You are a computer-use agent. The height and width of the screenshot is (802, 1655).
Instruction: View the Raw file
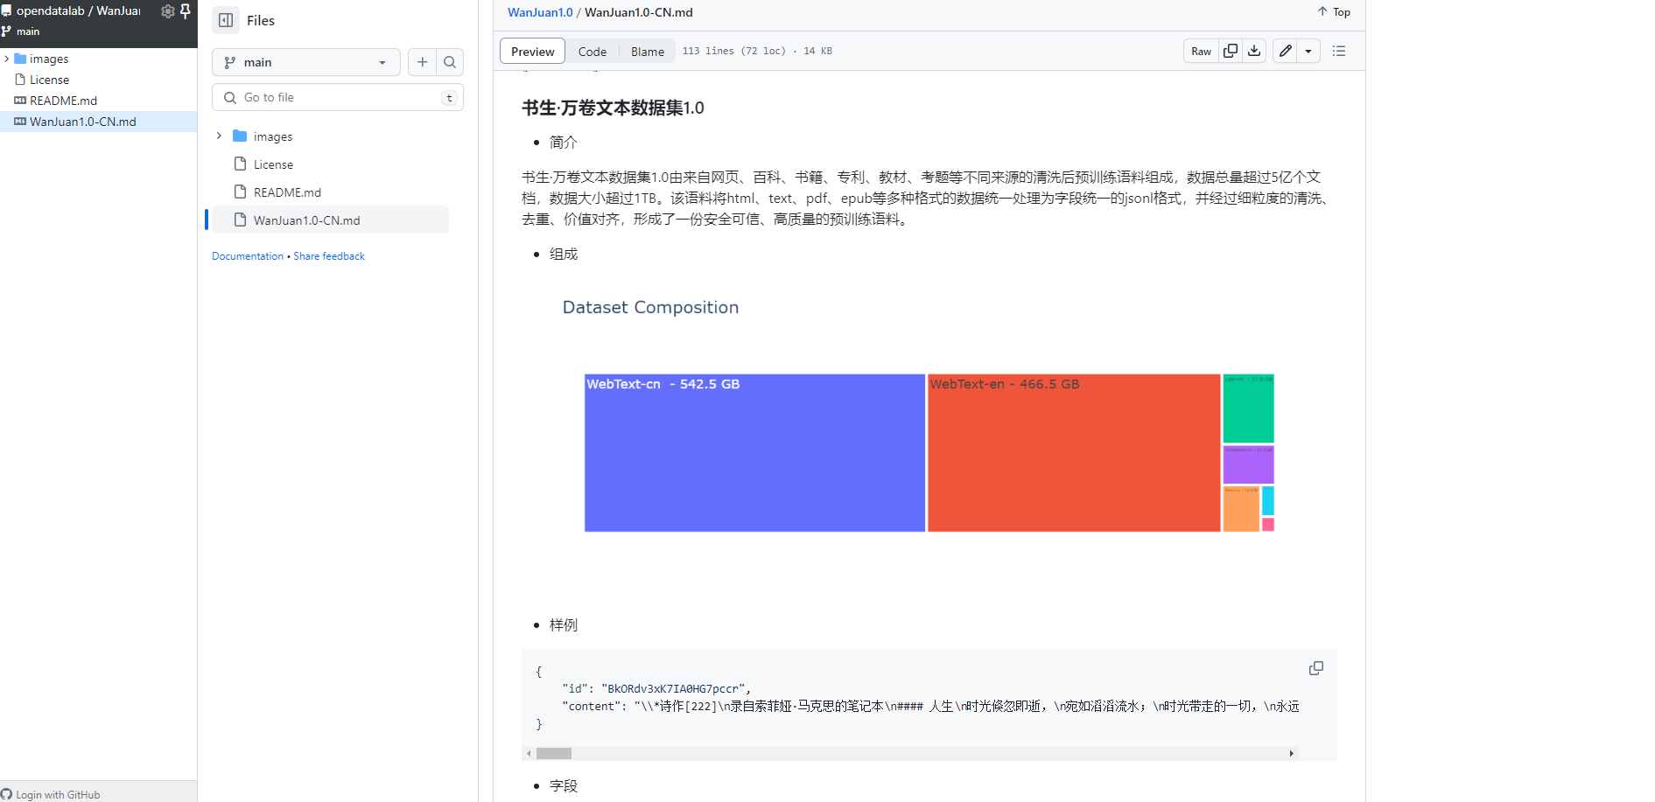point(1201,51)
